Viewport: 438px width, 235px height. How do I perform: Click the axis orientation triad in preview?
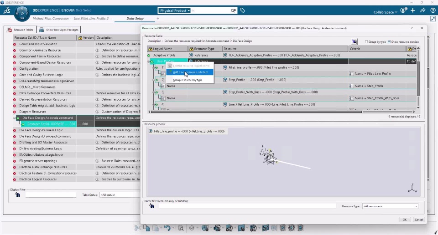412,188
